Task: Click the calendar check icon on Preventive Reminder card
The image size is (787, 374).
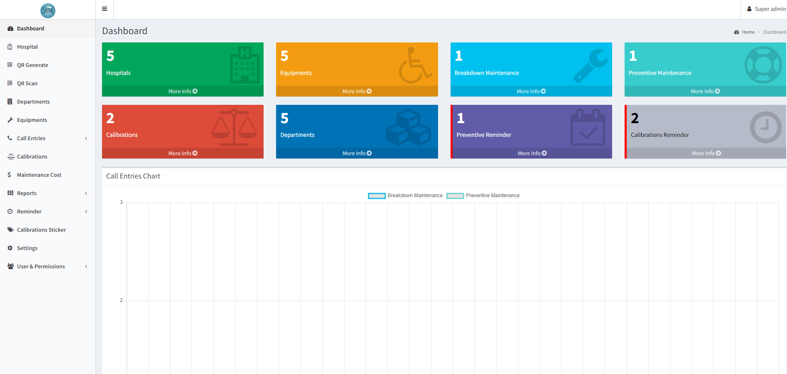Action: (588, 127)
